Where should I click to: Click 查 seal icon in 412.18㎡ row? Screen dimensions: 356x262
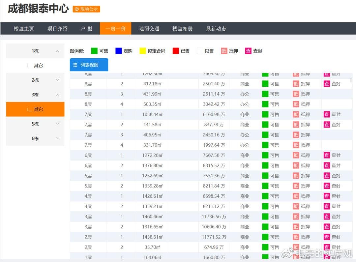pos(327,84)
